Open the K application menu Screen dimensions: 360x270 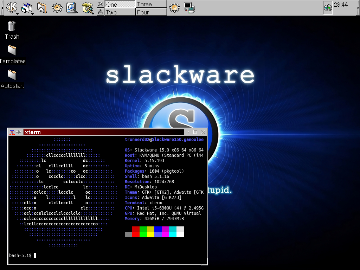pyautogui.click(x=12, y=8)
